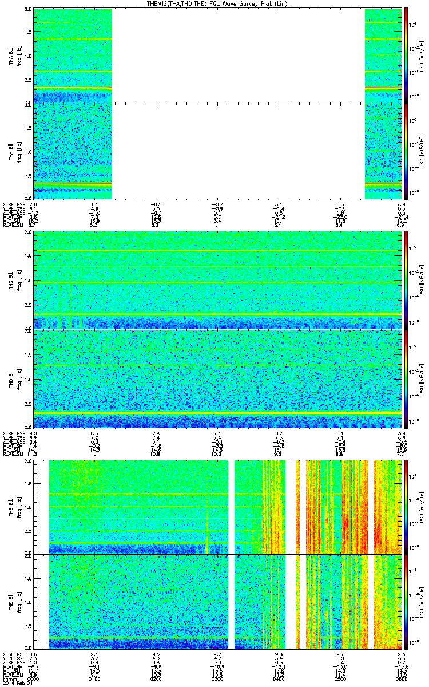Click the X_RE_GSE row label under THA panels
Screen dimensions: 429x687
(13, 204)
